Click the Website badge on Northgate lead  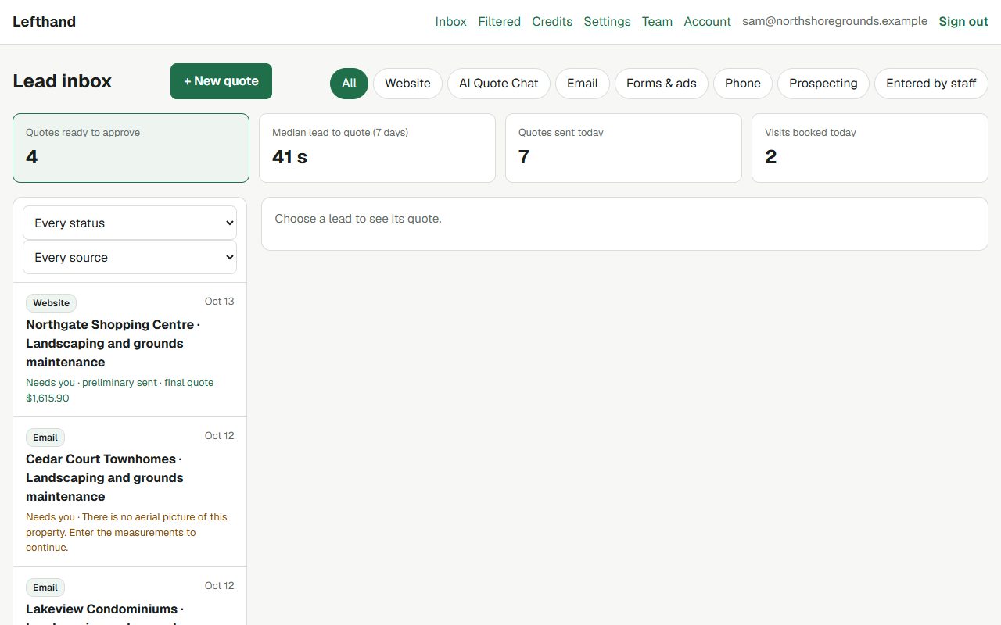point(52,303)
